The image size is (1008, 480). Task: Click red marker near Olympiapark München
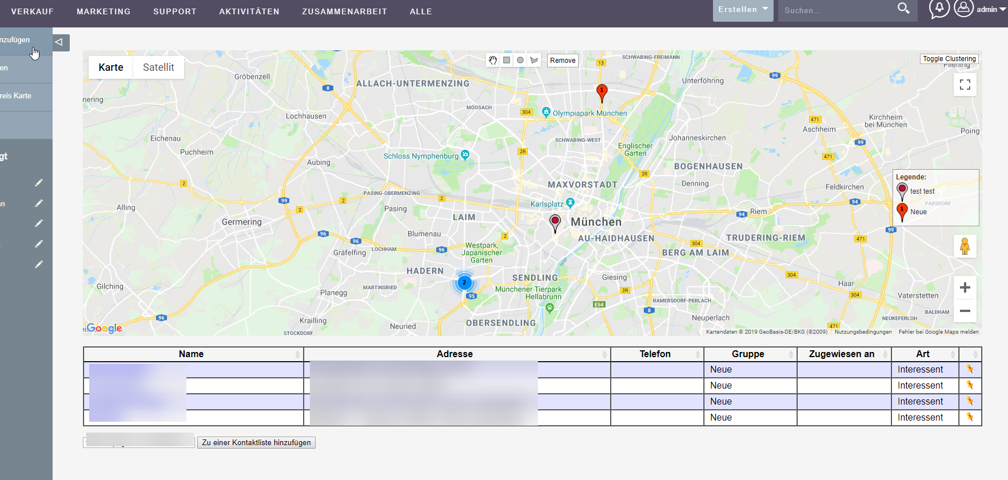(x=601, y=92)
